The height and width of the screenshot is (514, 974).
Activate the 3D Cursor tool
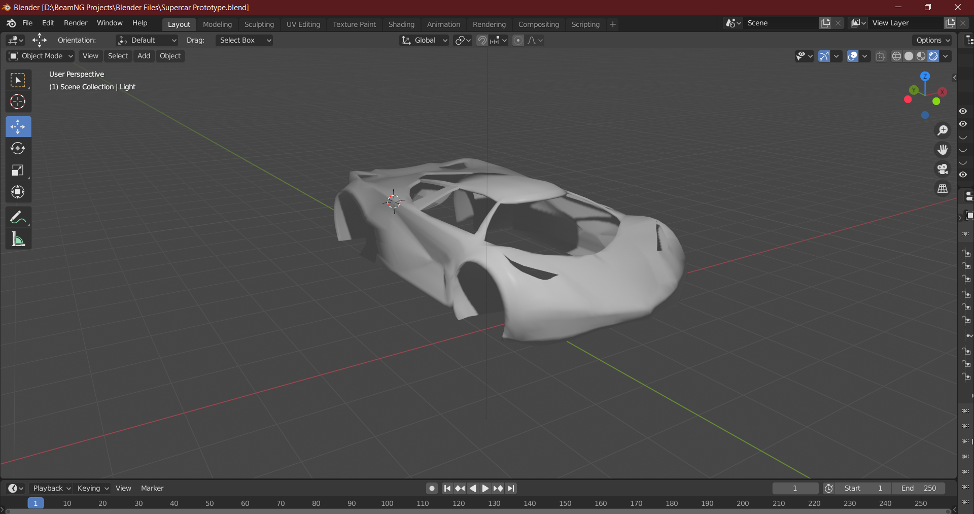click(x=18, y=102)
